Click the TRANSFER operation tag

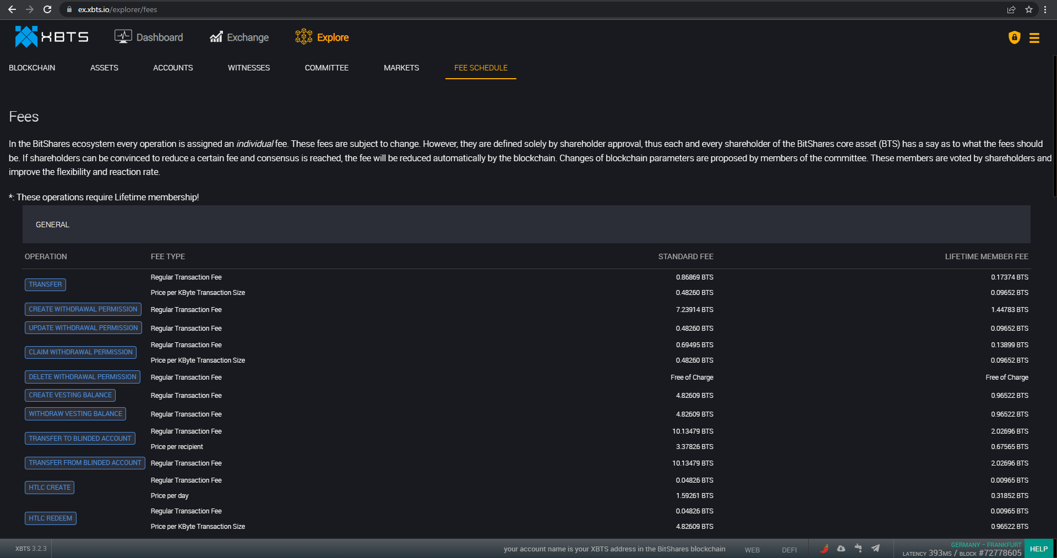point(45,285)
